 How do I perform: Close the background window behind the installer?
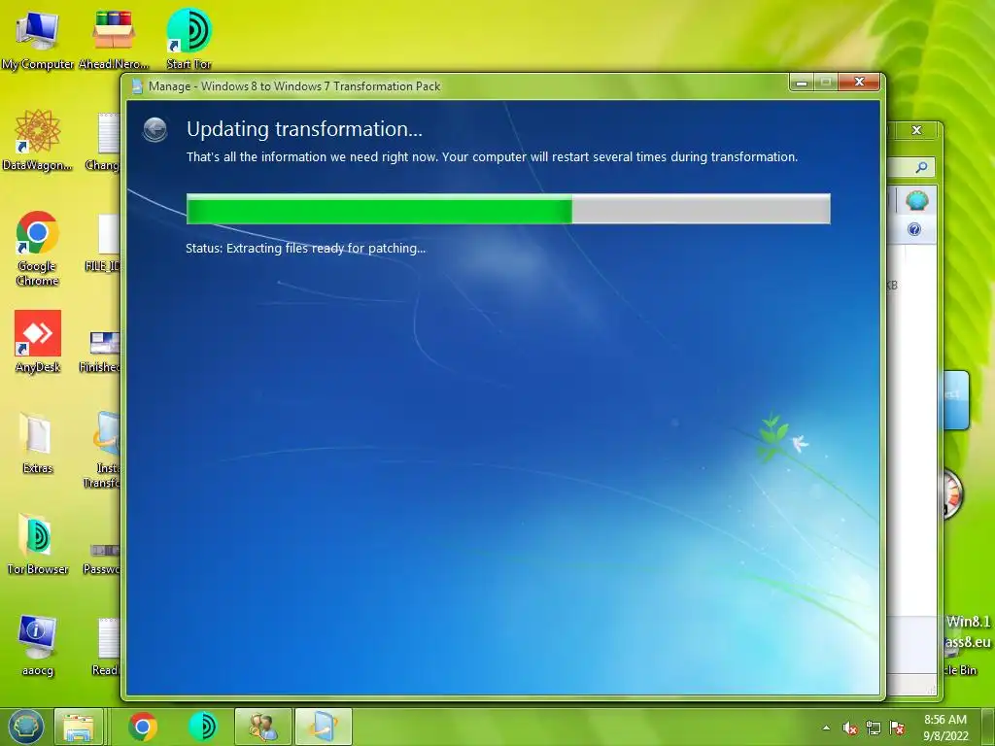916,130
